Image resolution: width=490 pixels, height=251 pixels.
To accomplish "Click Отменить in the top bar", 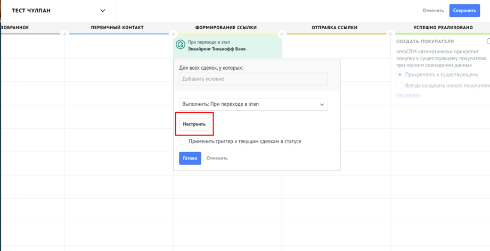I will 433,11.
